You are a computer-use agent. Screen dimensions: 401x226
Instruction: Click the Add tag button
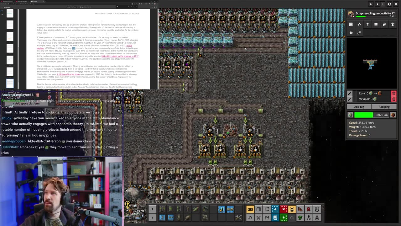[x=359, y=107]
